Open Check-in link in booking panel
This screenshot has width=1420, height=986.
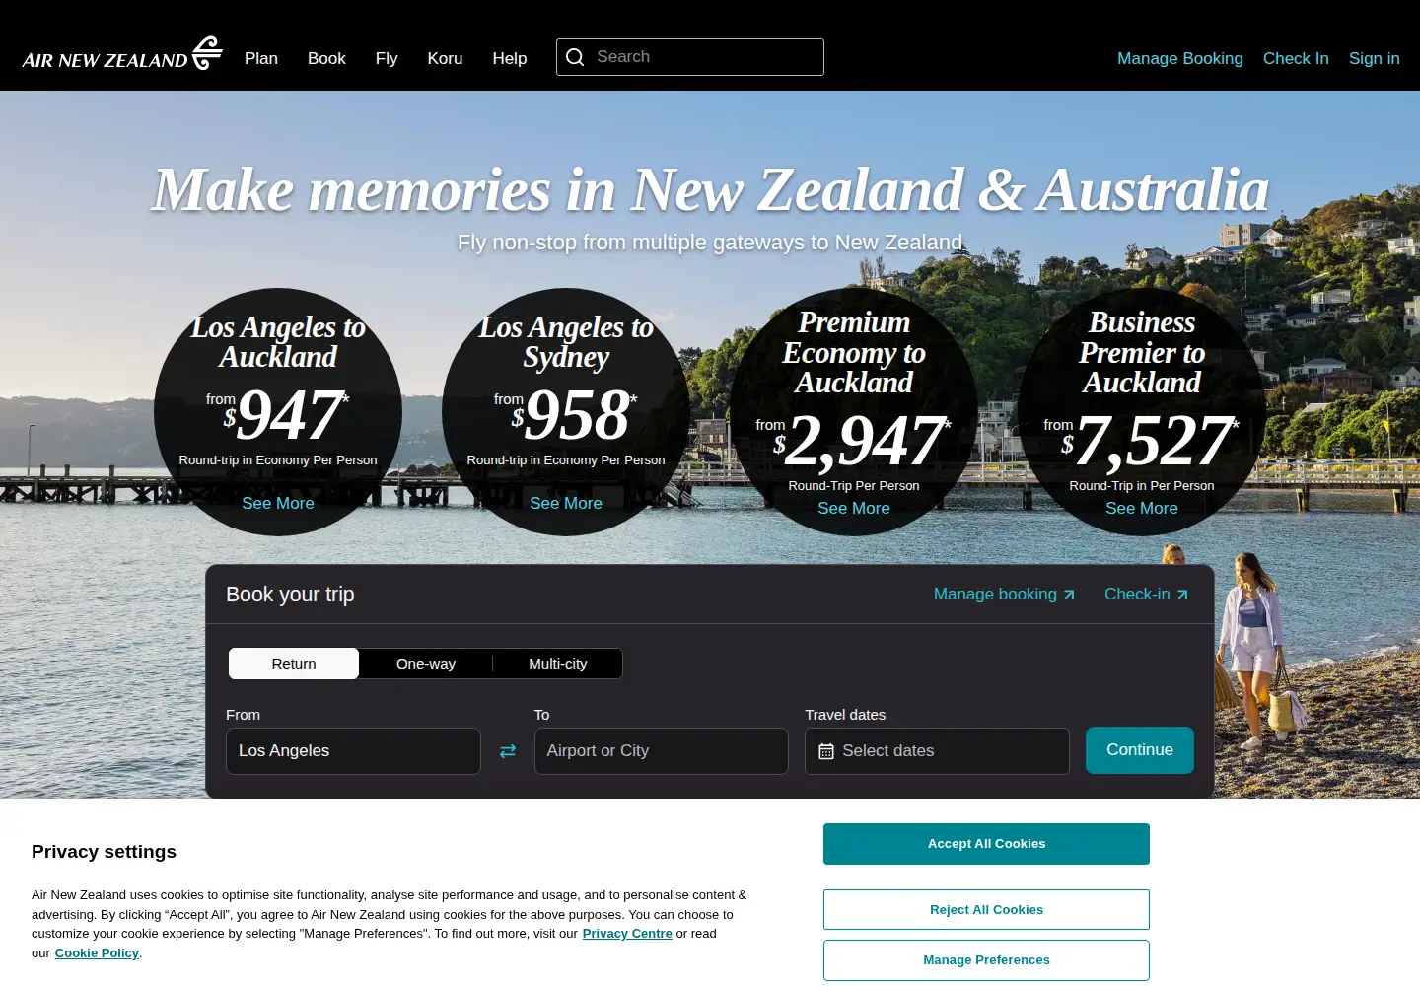click(x=1146, y=594)
